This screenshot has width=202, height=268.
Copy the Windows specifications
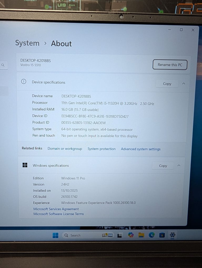click(x=163, y=166)
